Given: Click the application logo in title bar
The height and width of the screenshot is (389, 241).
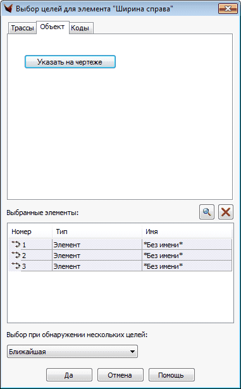Looking at the screenshot, I should [8, 9].
